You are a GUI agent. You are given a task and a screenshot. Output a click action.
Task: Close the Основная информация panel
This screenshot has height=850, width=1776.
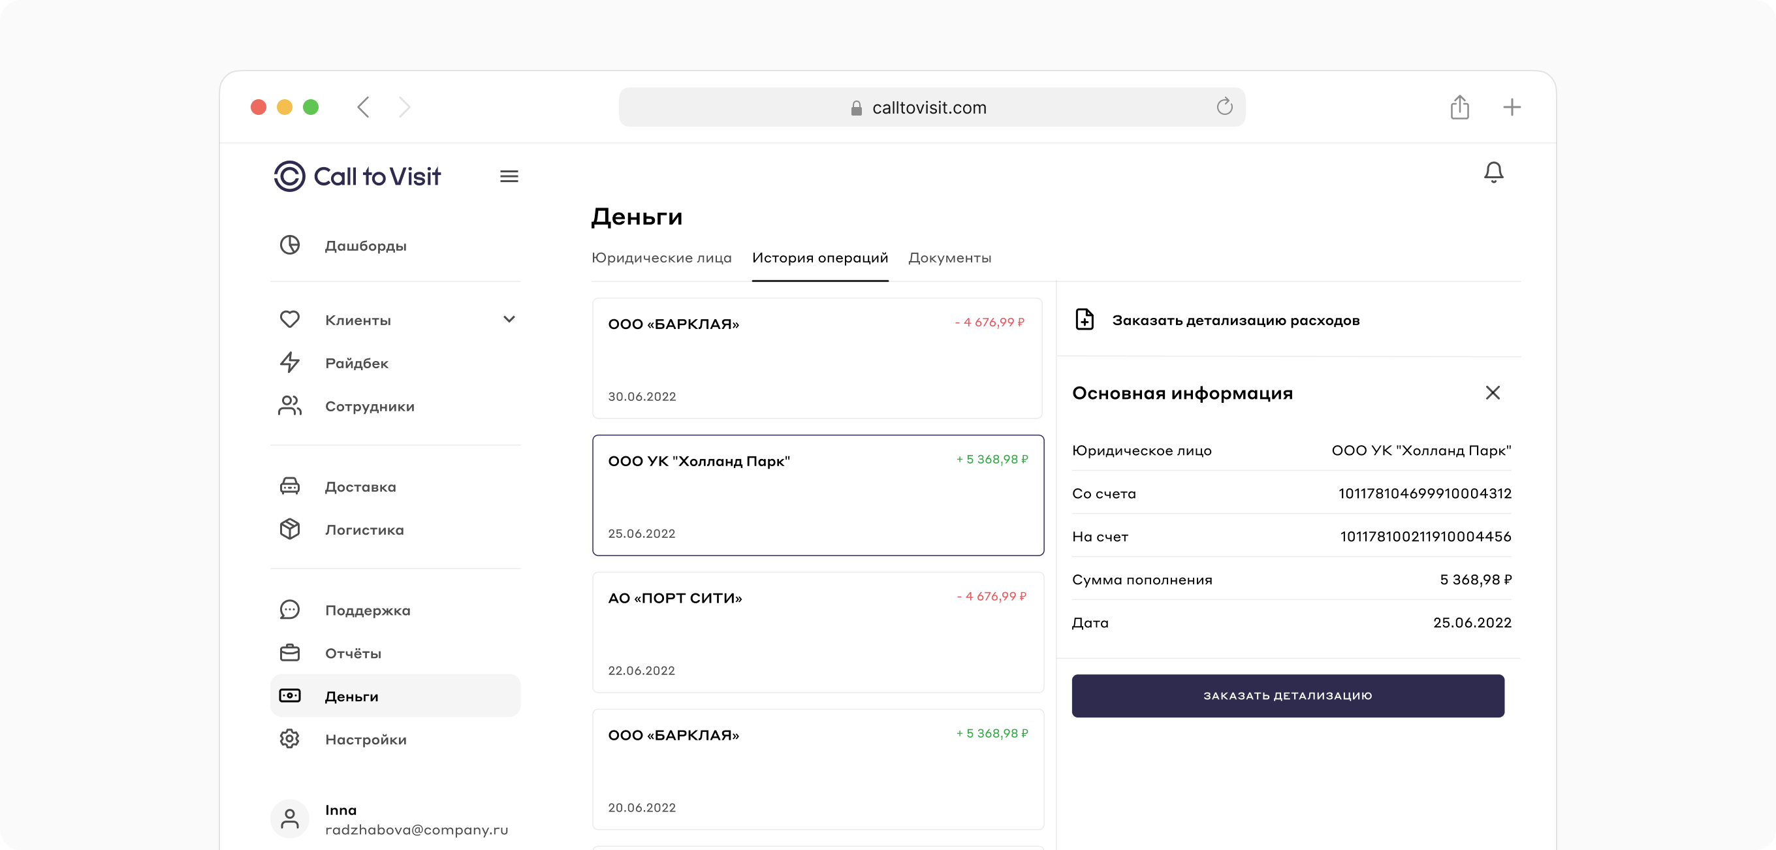coord(1493,393)
